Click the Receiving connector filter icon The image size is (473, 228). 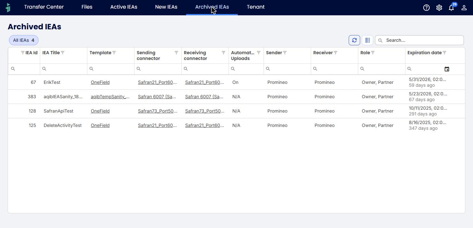pos(223,53)
